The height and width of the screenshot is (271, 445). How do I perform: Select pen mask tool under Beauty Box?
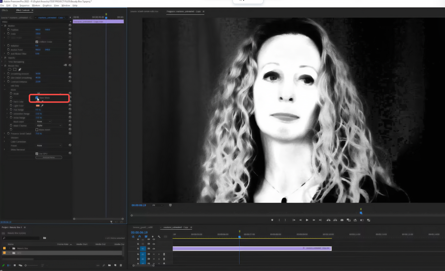pos(20,70)
